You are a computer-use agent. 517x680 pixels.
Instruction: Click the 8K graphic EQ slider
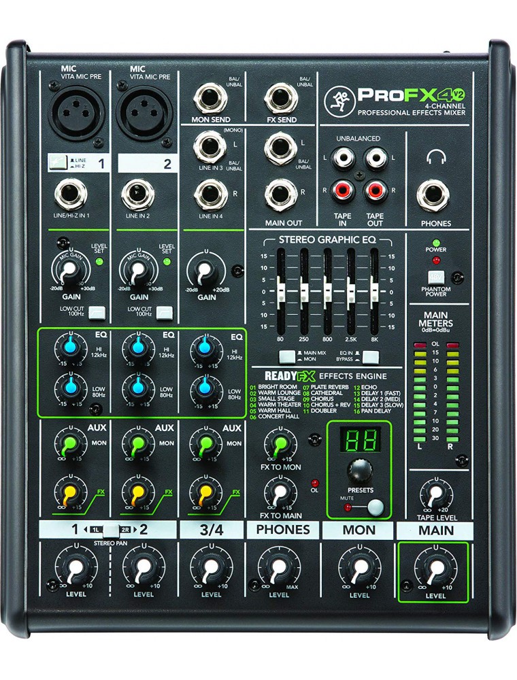[374, 291]
